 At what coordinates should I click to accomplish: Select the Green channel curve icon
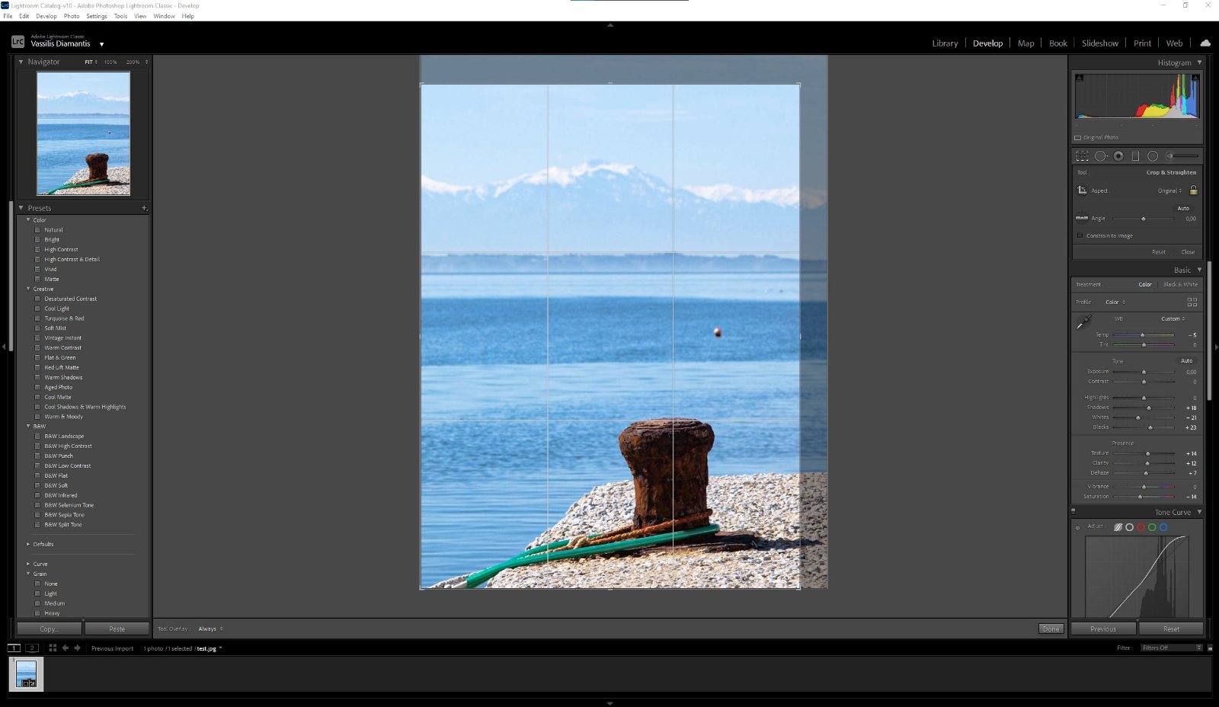pyautogui.click(x=1152, y=527)
